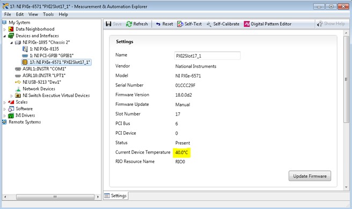352x209 pixels.
Task: Click the tree pane scroll left arrow
Action: (x=5, y=197)
